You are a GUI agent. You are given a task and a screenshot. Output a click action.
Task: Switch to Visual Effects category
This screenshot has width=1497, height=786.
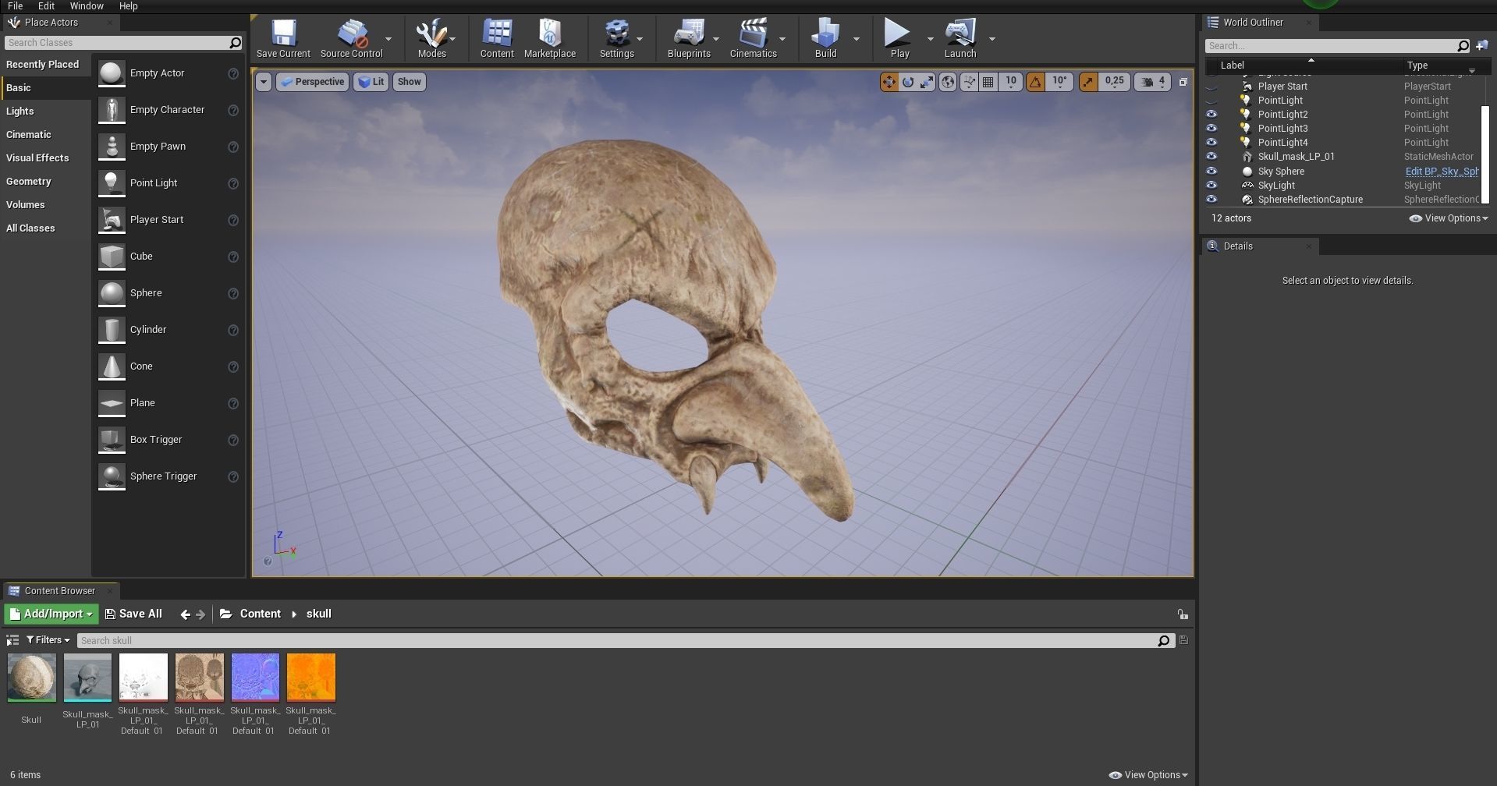46,158
